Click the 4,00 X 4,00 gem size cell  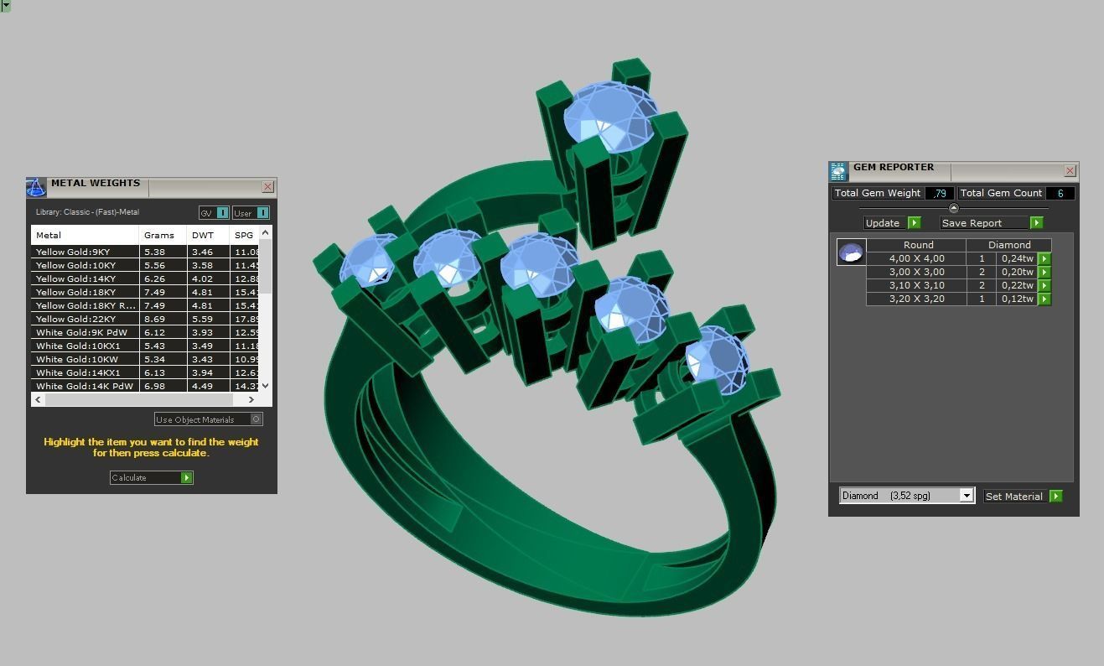tap(916, 258)
